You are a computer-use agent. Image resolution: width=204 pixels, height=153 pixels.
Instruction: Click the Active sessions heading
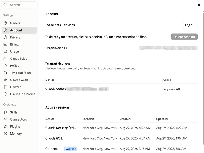[57, 107]
